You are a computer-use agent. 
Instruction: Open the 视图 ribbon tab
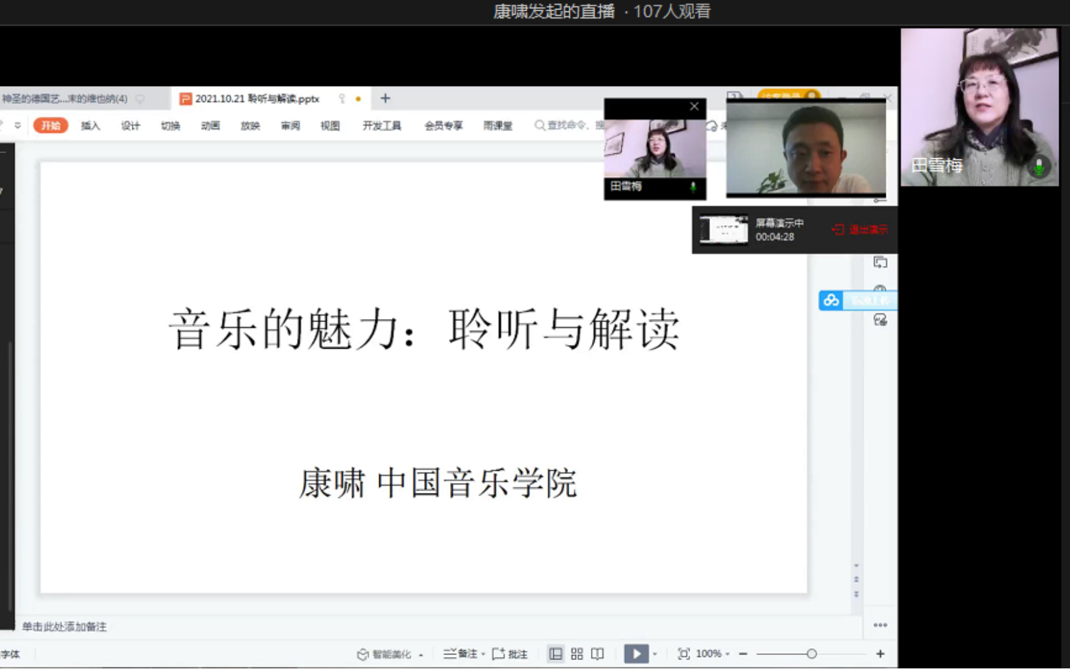(x=330, y=125)
